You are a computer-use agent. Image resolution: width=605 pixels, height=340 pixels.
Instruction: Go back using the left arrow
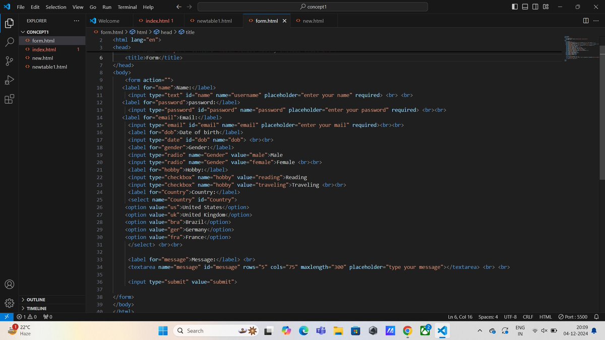[x=179, y=7]
